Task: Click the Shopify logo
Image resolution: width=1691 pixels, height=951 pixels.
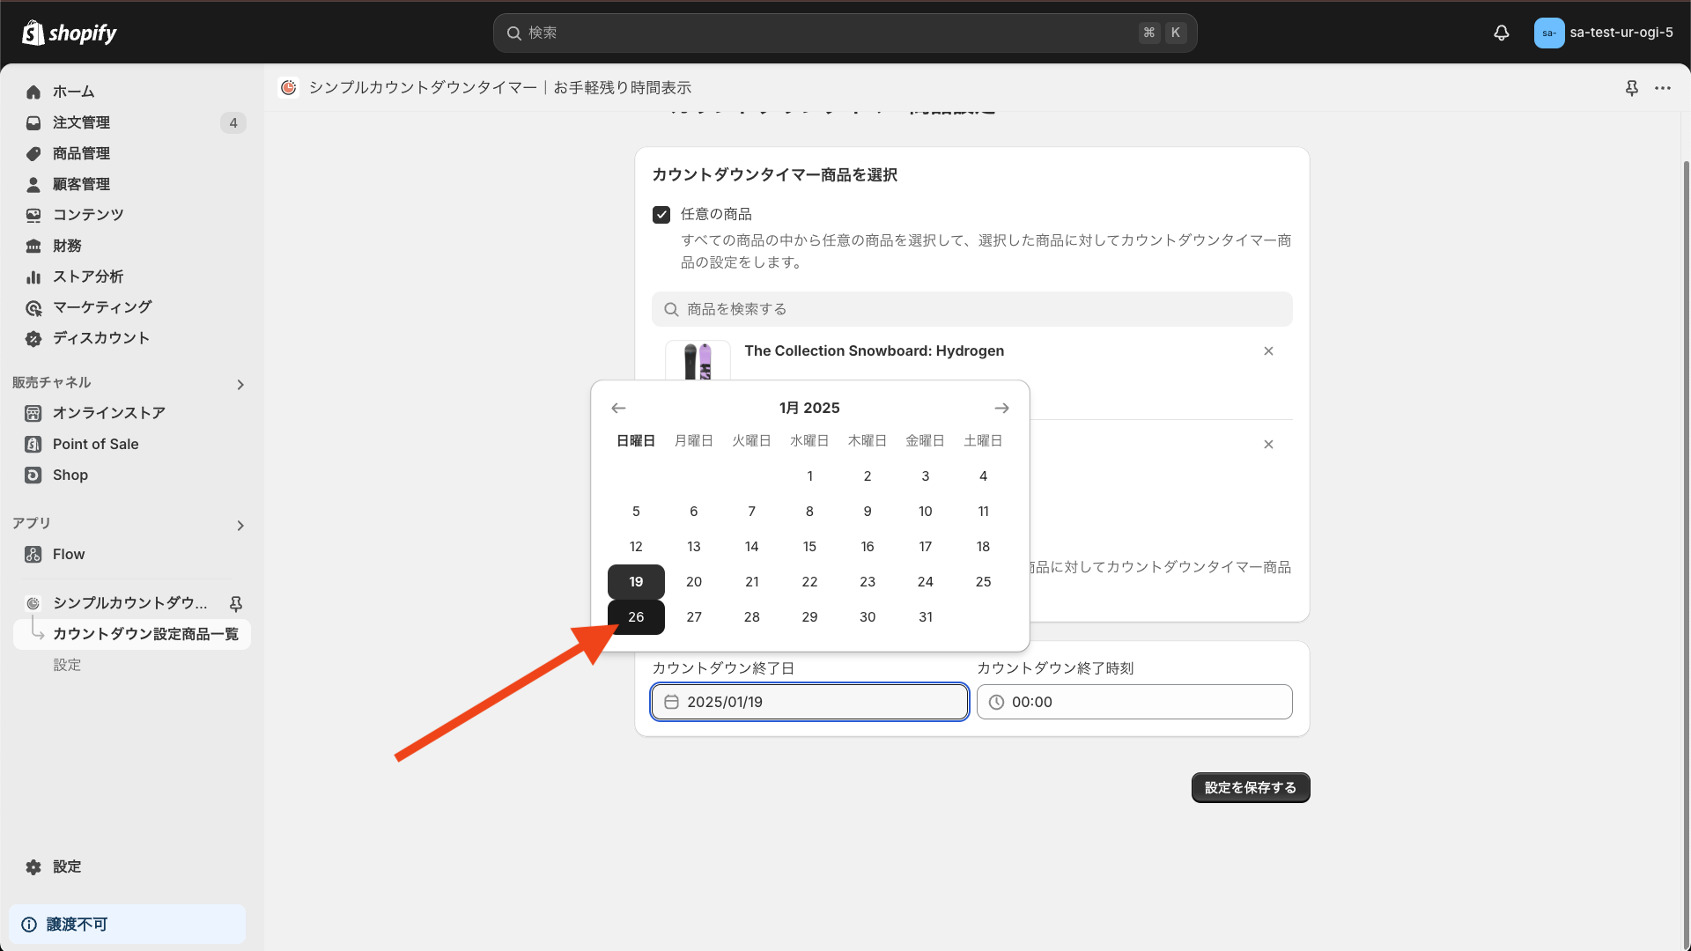Action: click(70, 33)
